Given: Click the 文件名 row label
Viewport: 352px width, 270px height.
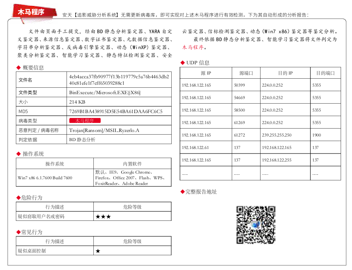Looking at the screenshot, I should pyautogui.click(x=25, y=80).
